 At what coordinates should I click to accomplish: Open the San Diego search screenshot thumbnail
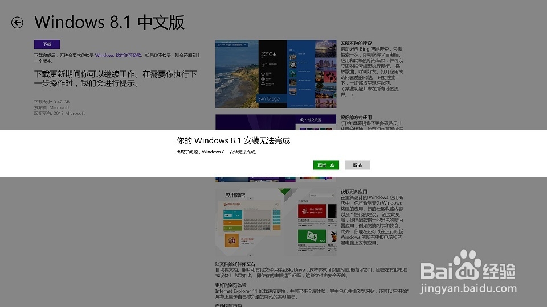coord(276,74)
